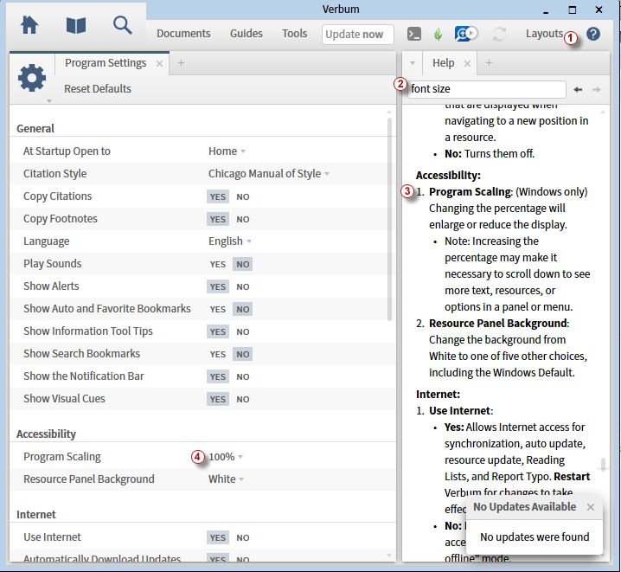Click the Internet section heading in settings

pyautogui.click(x=36, y=515)
